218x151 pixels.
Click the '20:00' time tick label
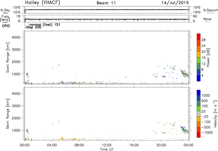click(x=161, y=145)
